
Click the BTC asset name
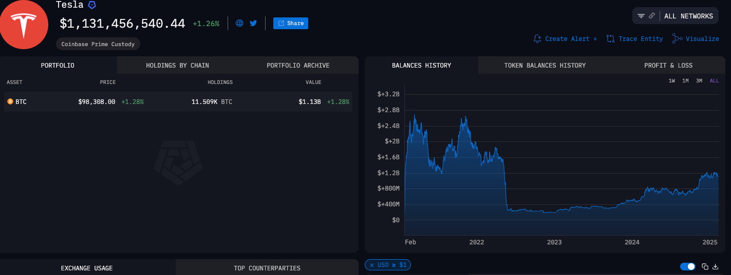coord(21,102)
